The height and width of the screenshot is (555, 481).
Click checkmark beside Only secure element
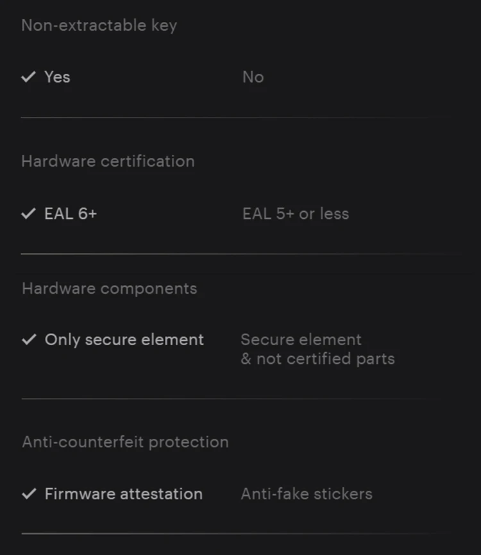pyautogui.click(x=29, y=340)
